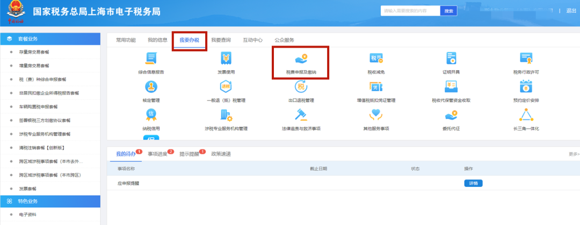Viewport: 580px width, 225px height.
Task: Open the 长三角一体化 triangle icon
Action: [x=526, y=115]
